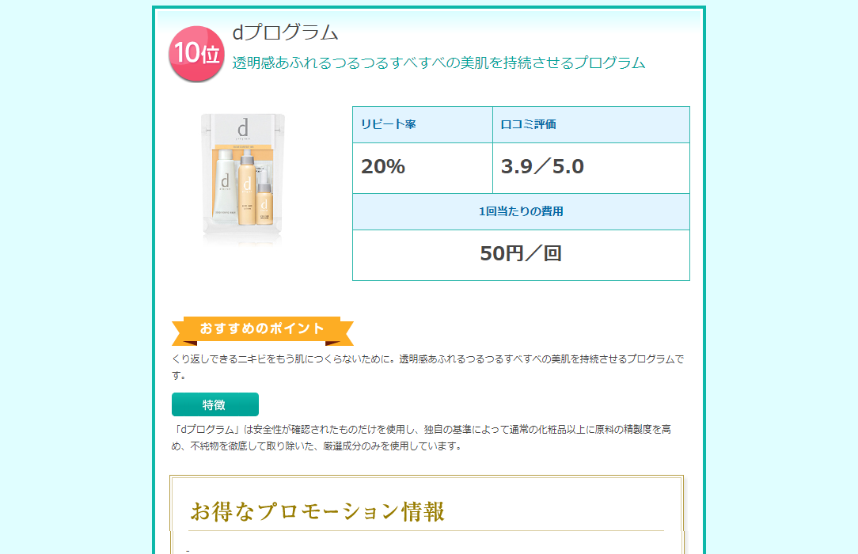The width and height of the screenshot is (858, 554).
Task: Select the リピート率 table header
Action: pos(423,125)
